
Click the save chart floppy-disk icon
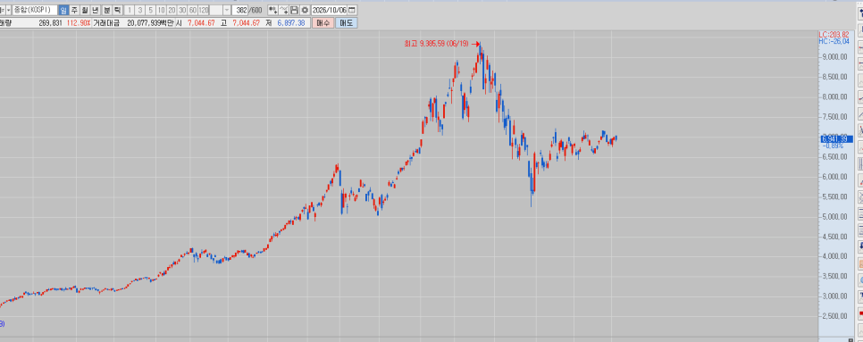pyautogui.click(x=295, y=10)
